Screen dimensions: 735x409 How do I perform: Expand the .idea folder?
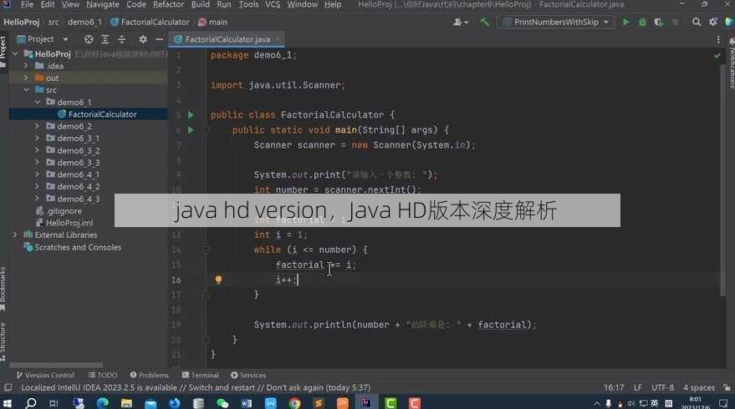(26, 66)
